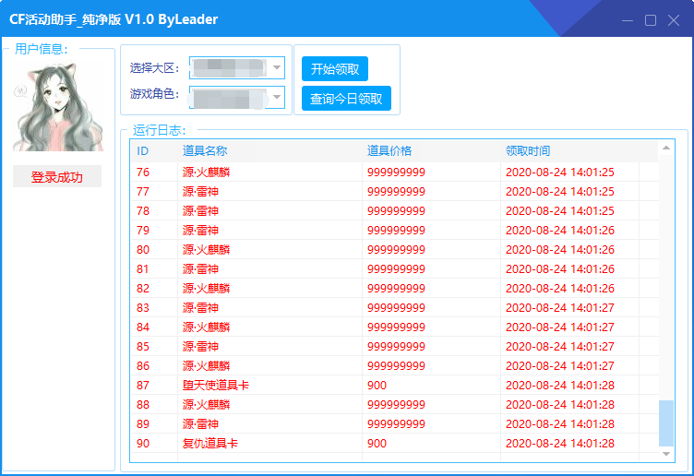Viewport: 694px width, 476px height.
Task: Click the 查询今日领取 button
Action: point(346,99)
